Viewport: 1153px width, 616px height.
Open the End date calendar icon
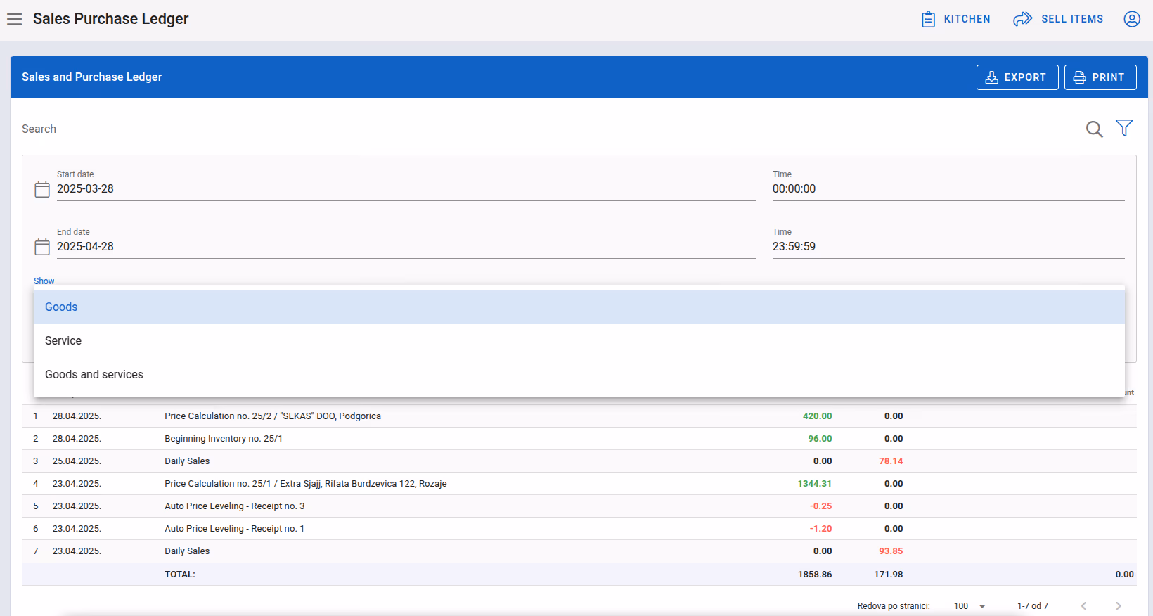coord(42,247)
